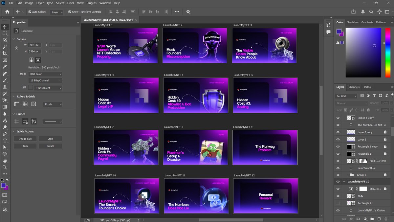The height and width of the screenshot is (222, 394).
Task: Select the Gradient tool
Action: (5, 107)
